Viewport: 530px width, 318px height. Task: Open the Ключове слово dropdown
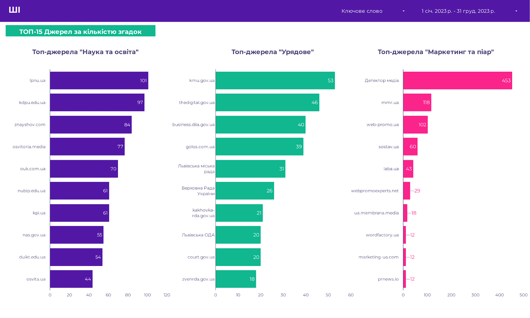(x=373, y=11)
